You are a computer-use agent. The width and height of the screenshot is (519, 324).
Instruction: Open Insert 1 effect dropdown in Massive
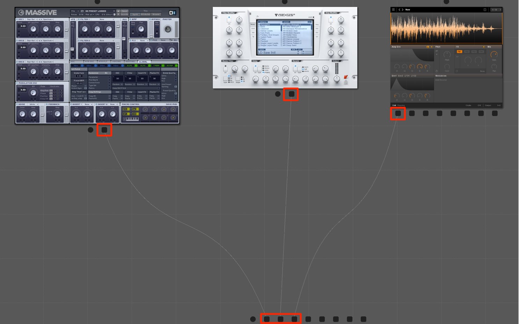click(88, 104)
